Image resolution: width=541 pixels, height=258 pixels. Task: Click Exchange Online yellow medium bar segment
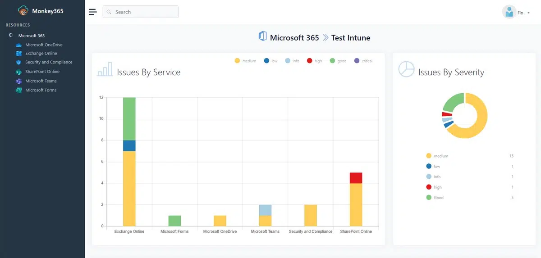tap(129, 189)
